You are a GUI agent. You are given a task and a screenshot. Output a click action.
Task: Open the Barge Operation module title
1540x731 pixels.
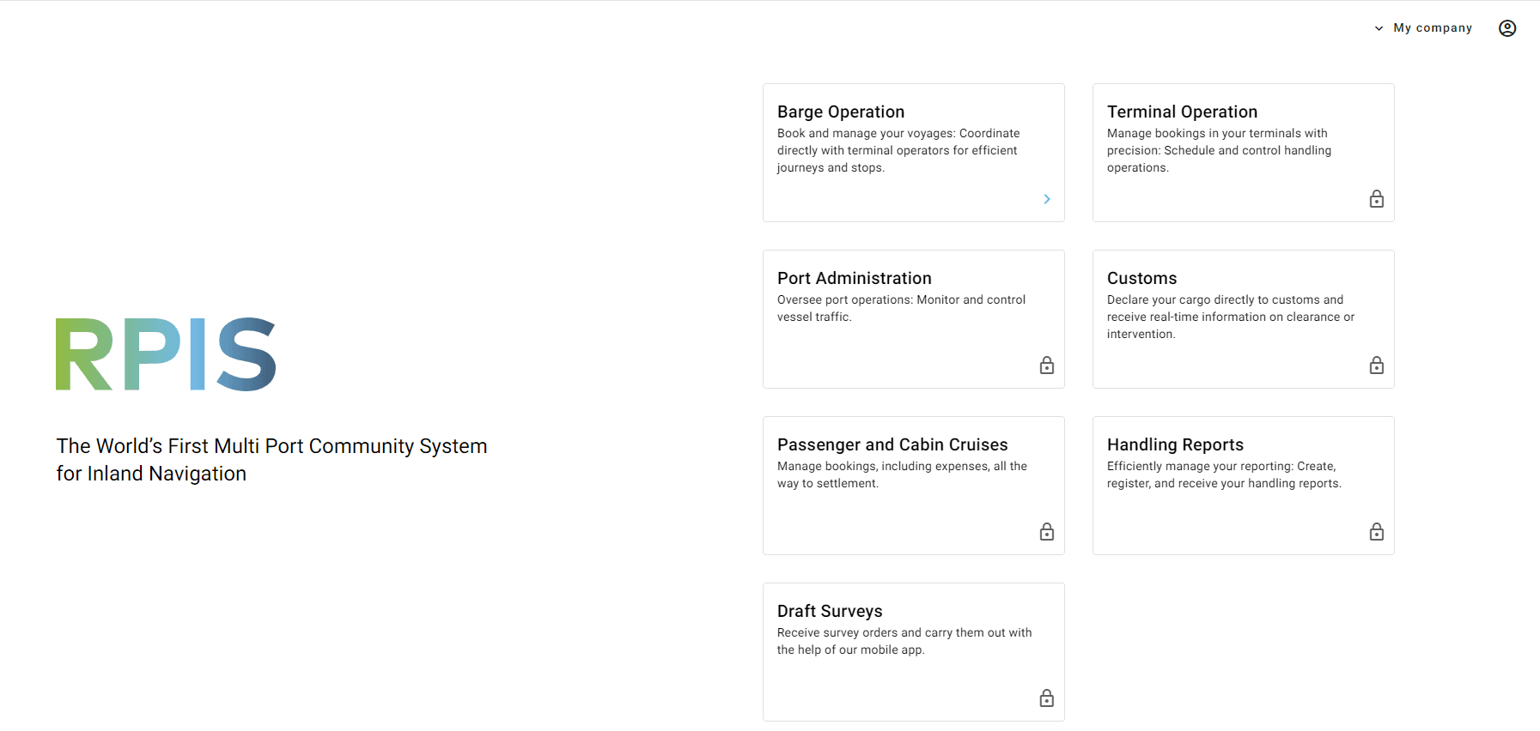click(841, 112)
